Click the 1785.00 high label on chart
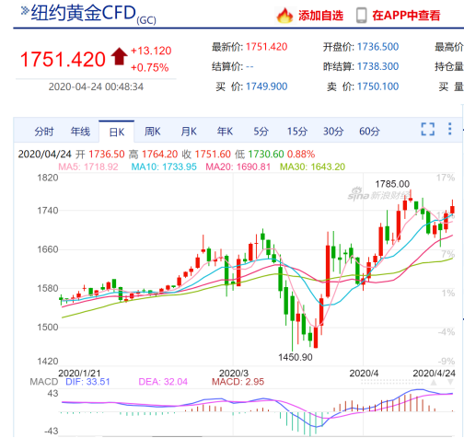Screen dimensions: 464x438 (392, 184)
